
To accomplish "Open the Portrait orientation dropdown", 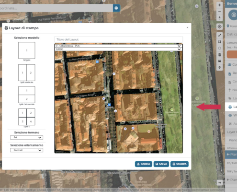I will 26,150.
